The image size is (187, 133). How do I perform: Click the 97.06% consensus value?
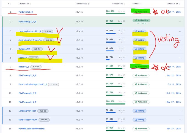point(109,128)
